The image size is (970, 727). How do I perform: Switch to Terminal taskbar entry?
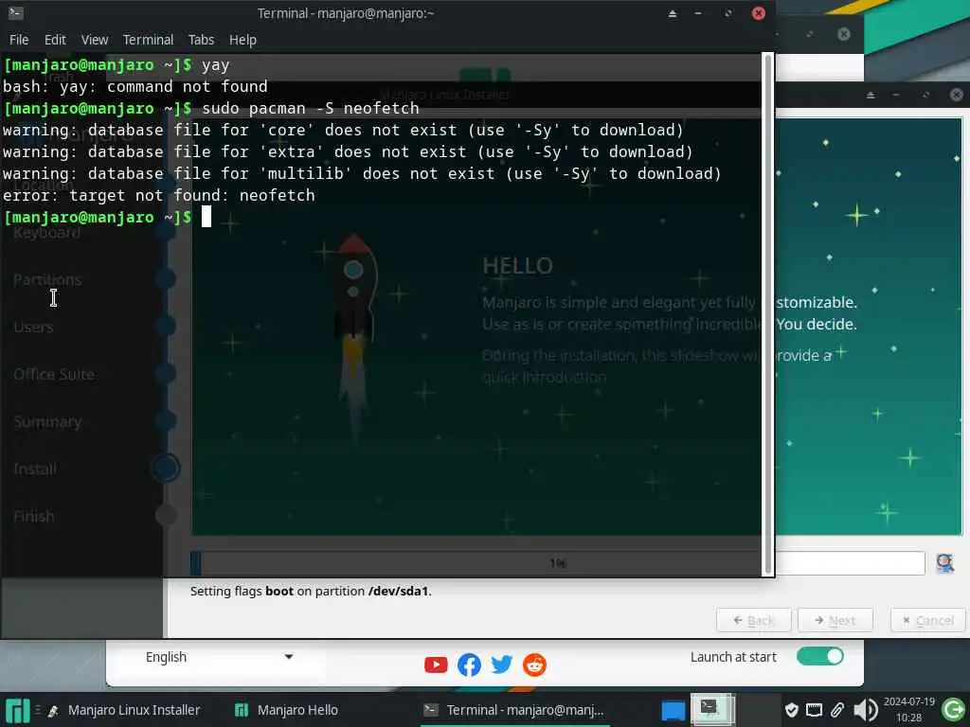click(514, 710)
